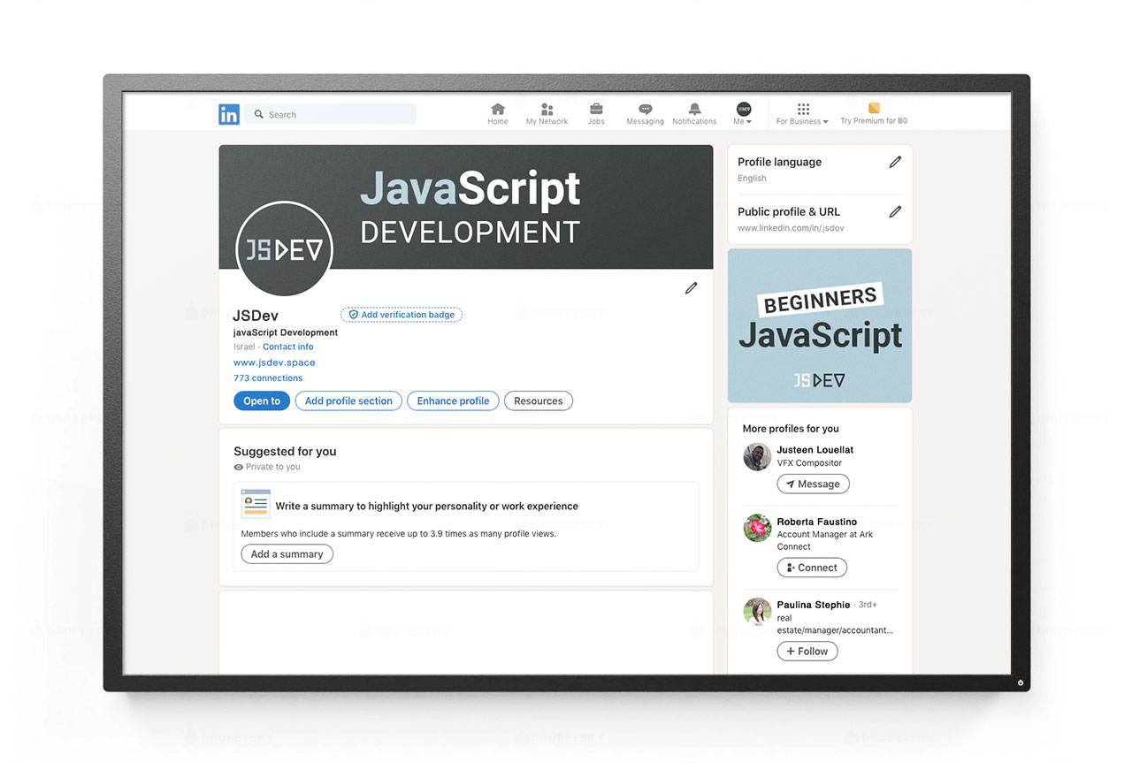Viewport: 1132px width, 778px height.
Task: Expand the For Business grid menu
Action: pyautogui.click(x=803, y=113)
